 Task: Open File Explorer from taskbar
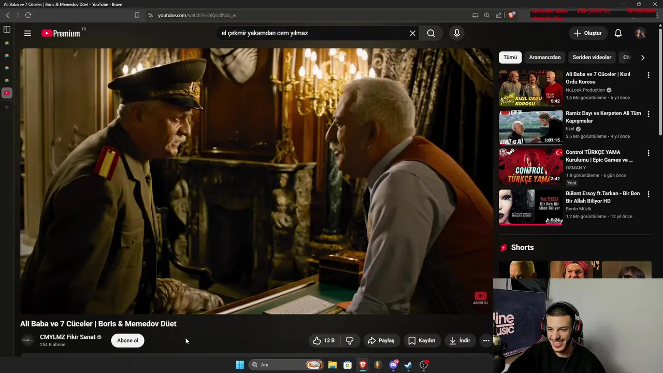click(x=333, y=365)
